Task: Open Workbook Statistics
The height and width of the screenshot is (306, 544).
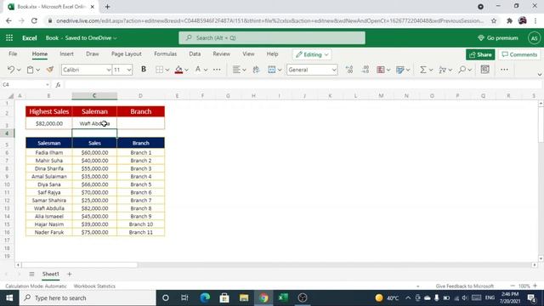Action: (94, 286)
